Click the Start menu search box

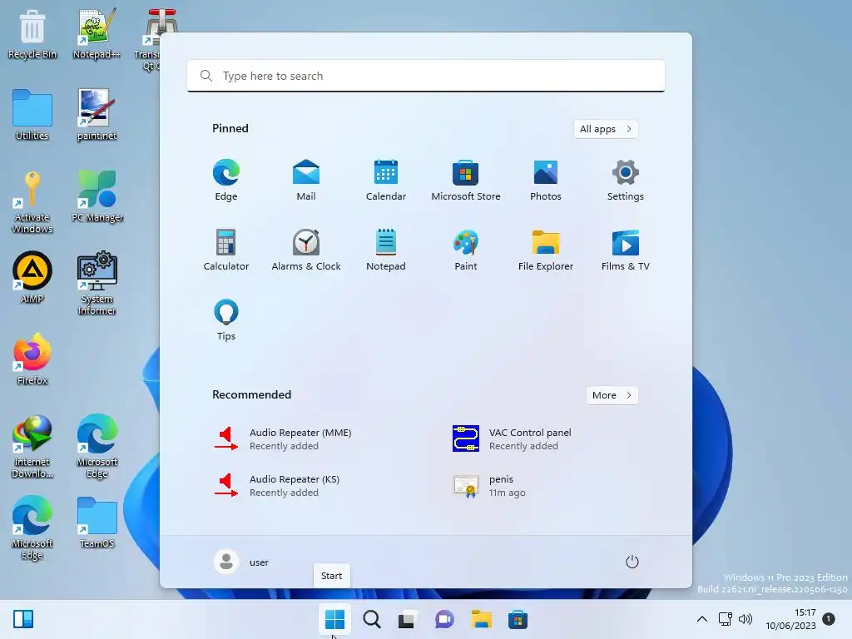(426, 76)
